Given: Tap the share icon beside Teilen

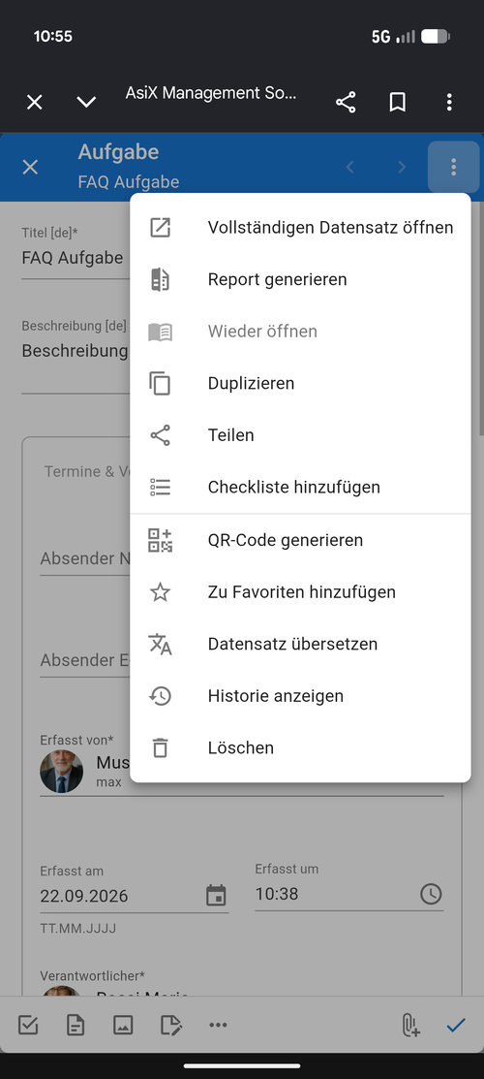Looking at the screenshot, I should pos(160,435).
